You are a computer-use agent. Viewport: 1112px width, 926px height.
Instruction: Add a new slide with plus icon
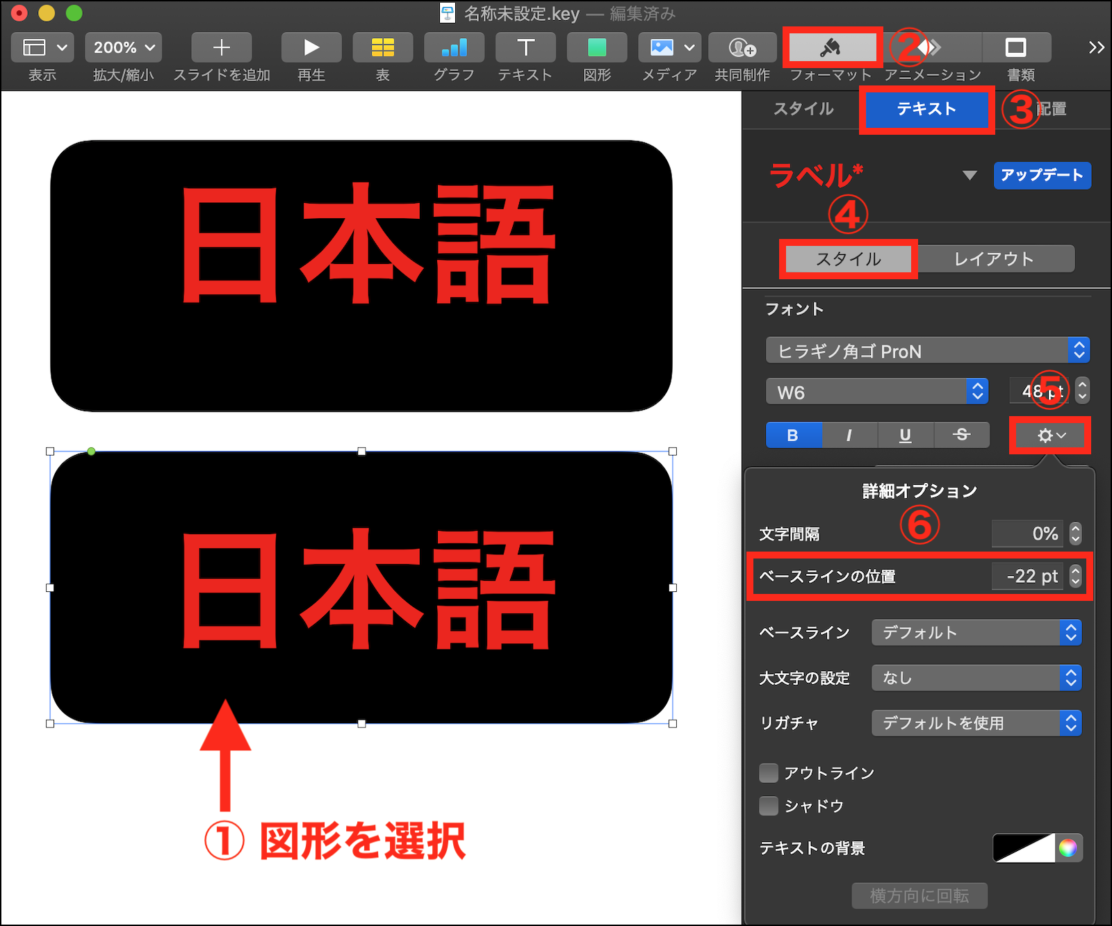(x=221, y=47)
